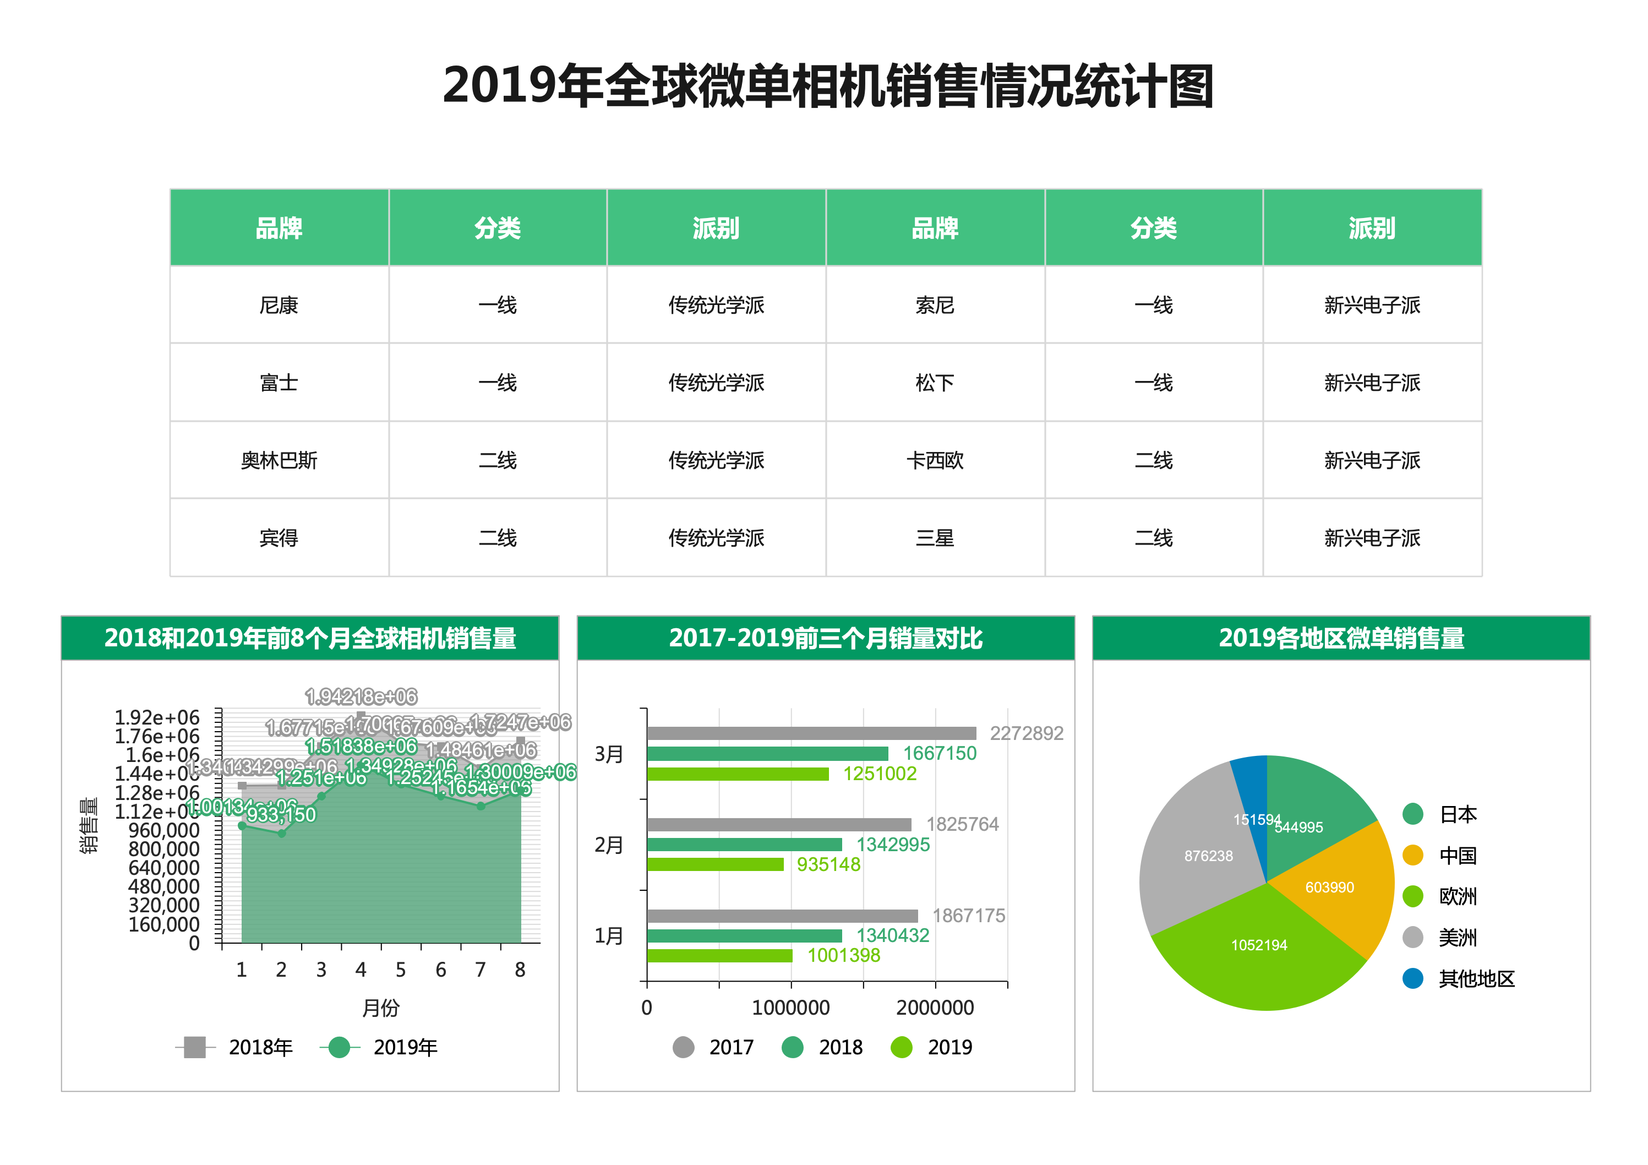Click the 933,150 data label
This screenshot has height=1165, width=1648.
[x=281, y=815]
